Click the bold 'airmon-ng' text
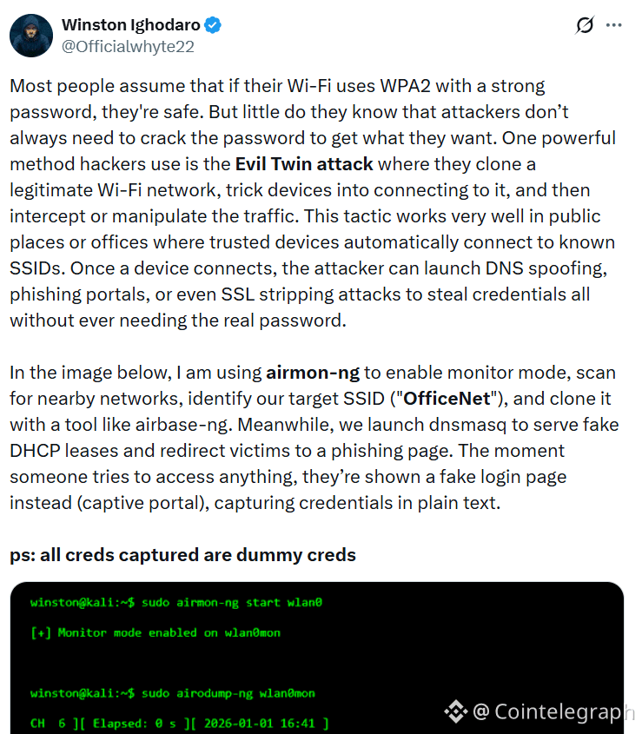 pos(313,373)
